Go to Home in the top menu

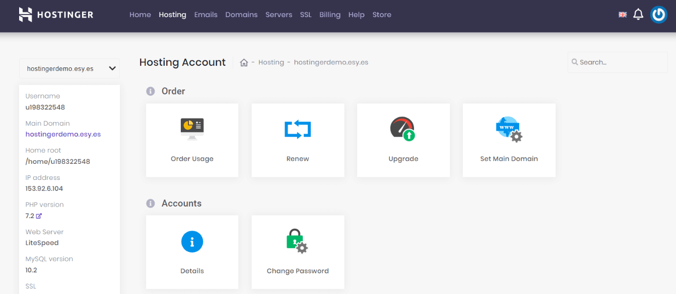(x=140, y=15)
